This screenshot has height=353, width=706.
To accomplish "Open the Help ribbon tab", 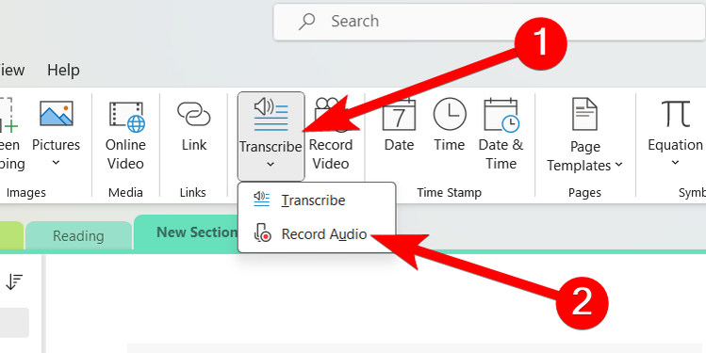I will (63, 71).
